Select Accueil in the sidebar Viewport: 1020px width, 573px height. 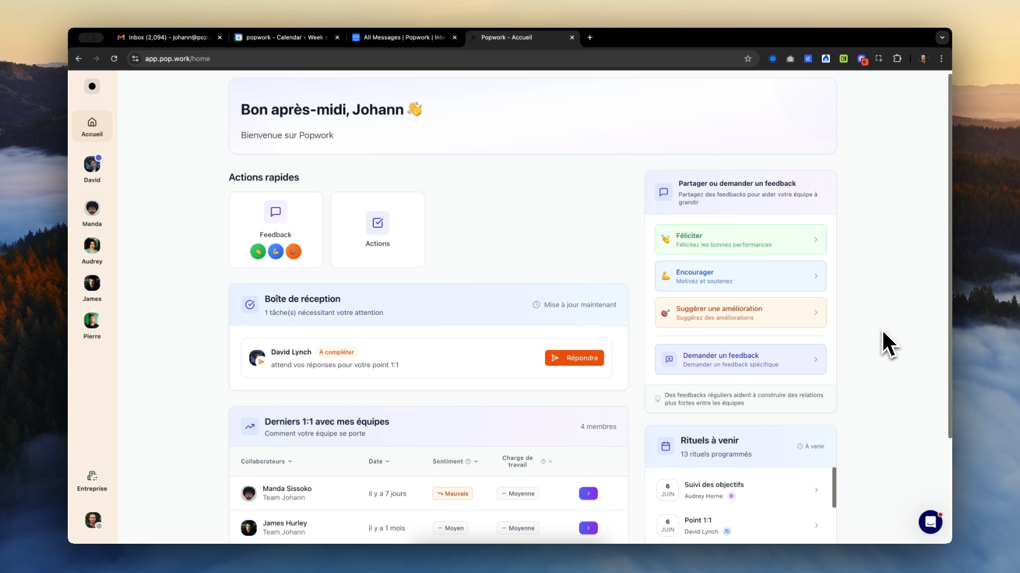pyautogui.click(x=92, y=126)
